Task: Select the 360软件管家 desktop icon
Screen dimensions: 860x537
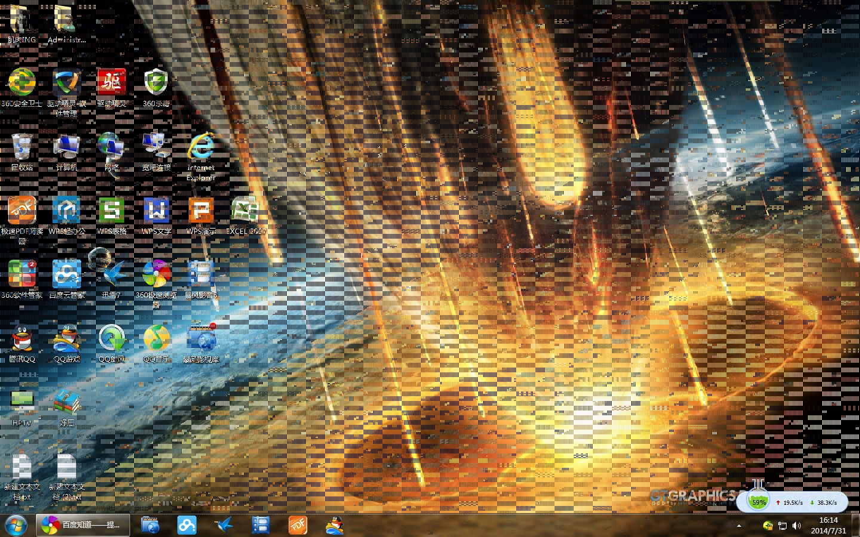Action: pos(22,280)
